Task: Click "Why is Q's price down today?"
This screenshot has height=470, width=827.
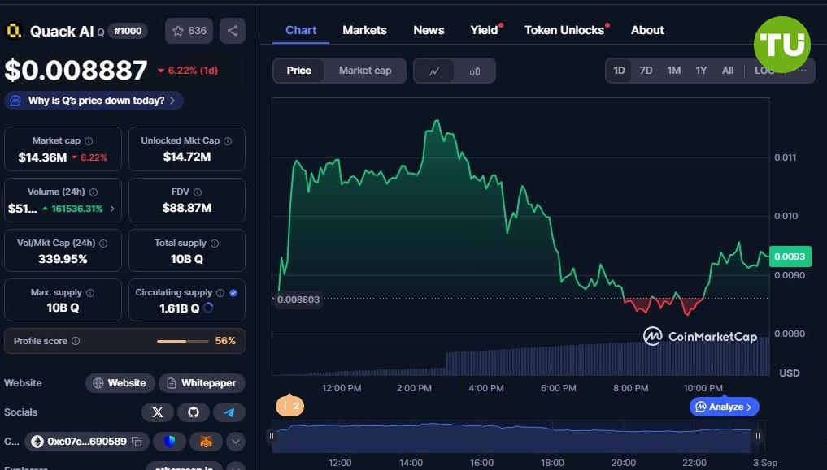Action: click(94, 101)
